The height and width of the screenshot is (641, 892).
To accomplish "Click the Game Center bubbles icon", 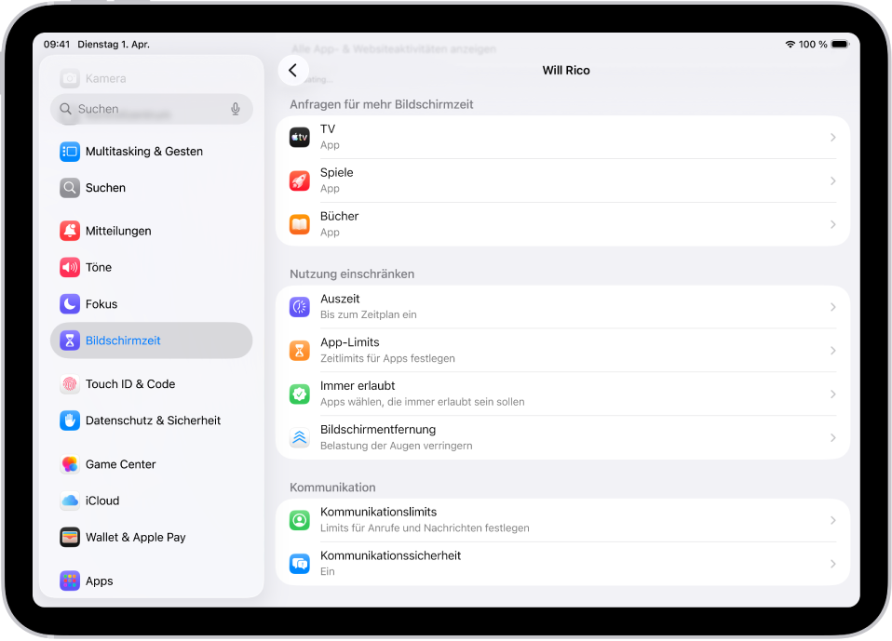I will tap(70, 464).
